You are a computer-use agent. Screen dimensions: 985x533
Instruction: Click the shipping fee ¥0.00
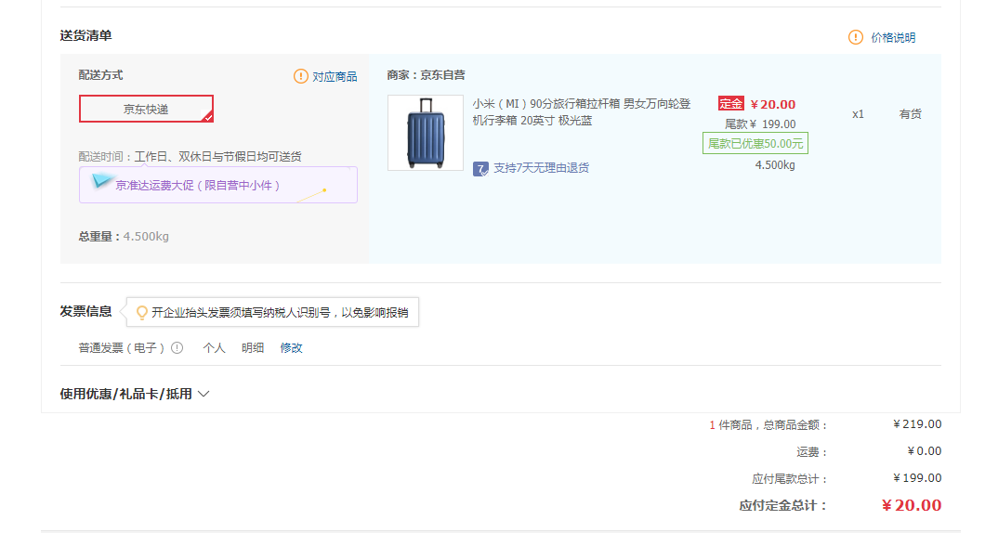click(924, 451)
